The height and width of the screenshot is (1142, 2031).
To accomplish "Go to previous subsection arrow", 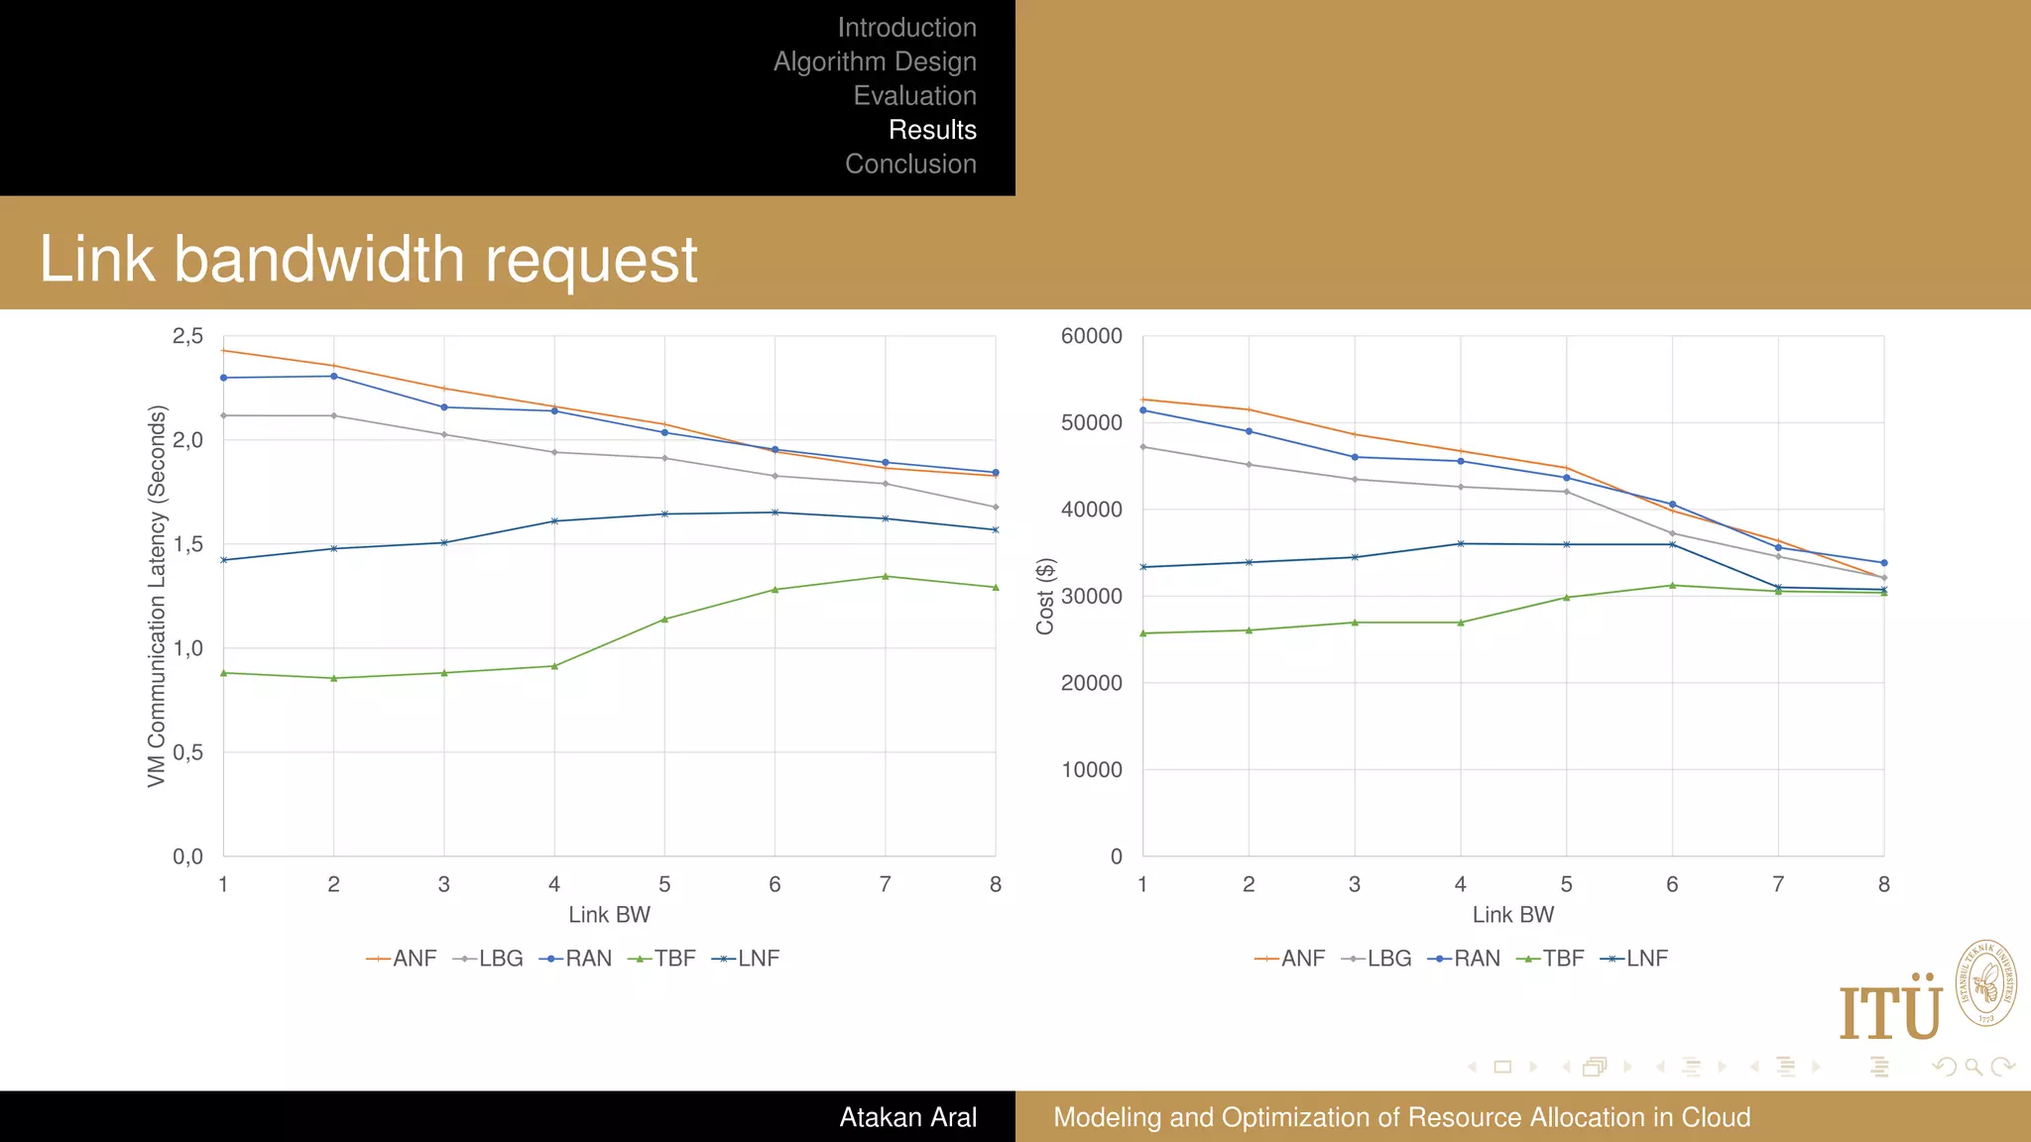I will [x=1661, y=1067].
